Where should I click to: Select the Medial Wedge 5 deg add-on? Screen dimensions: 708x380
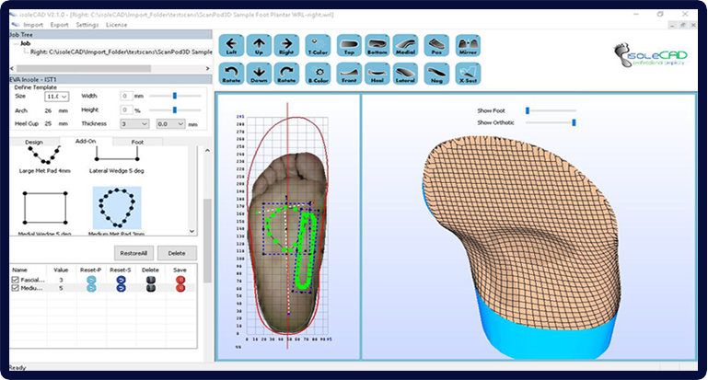coord(45,213)
